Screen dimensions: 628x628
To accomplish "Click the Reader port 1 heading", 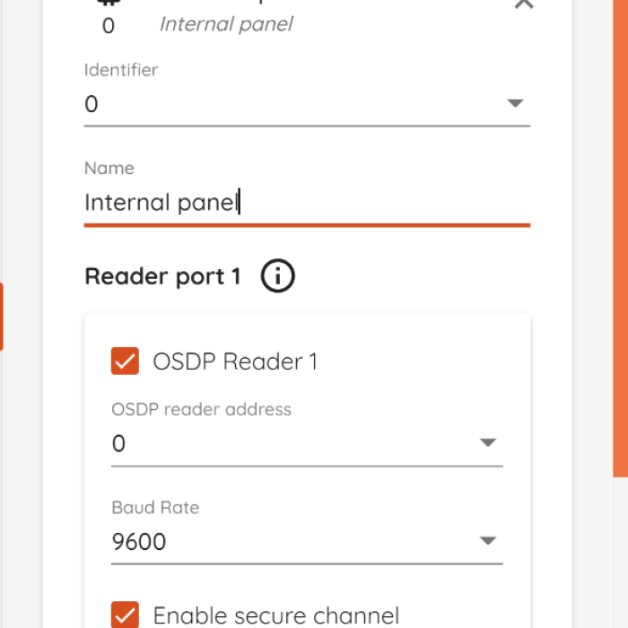I will point(162,276).
